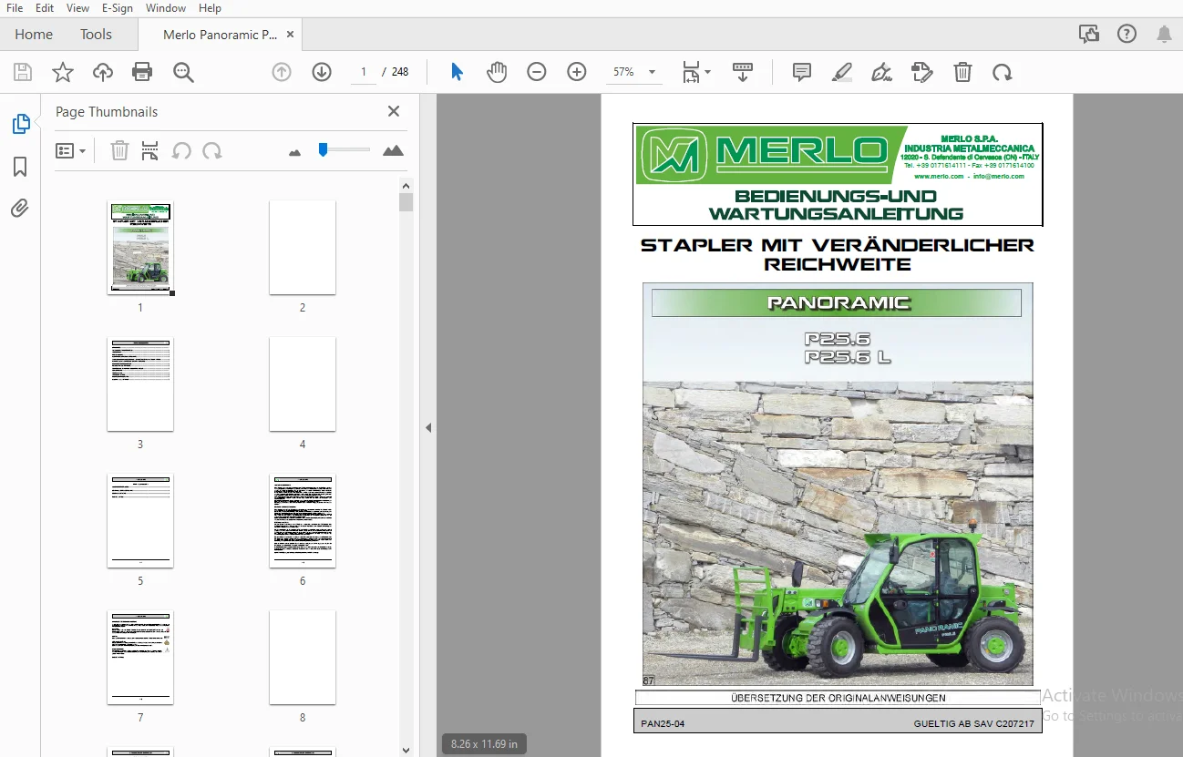Image resolution: width=1183 pixels, height=757 pixels.
Task: Bookmark this file with the star icon
Action: coord(63,72)
